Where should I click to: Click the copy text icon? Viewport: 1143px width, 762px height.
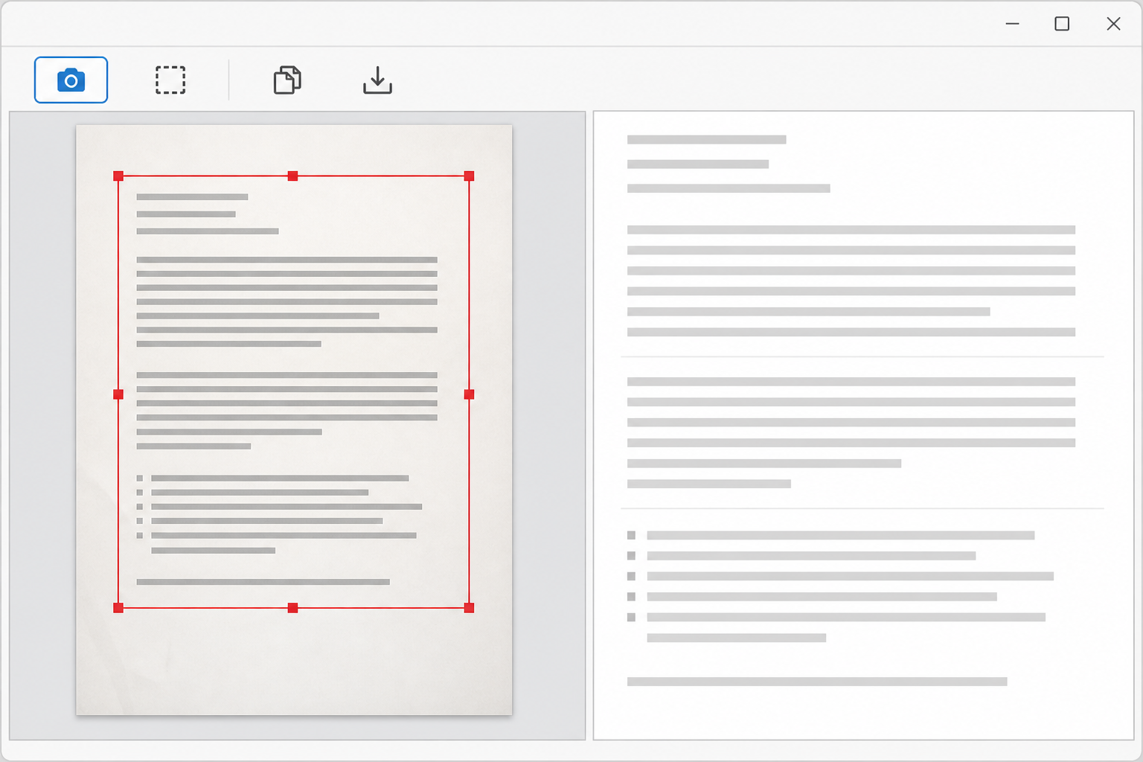(x=287, y=80)
